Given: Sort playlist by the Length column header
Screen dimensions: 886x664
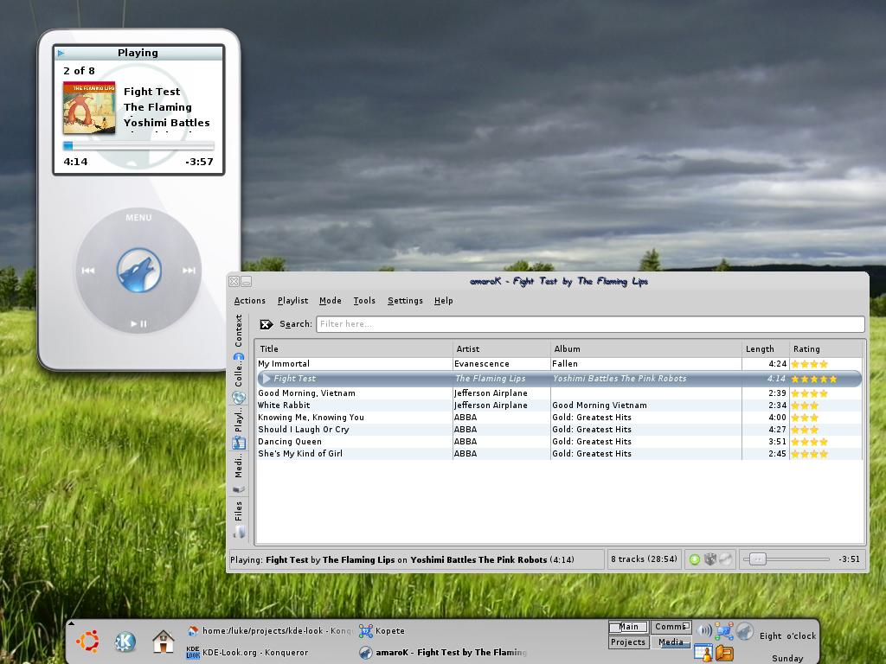Looking at the screenshot, I should [765, 349].
